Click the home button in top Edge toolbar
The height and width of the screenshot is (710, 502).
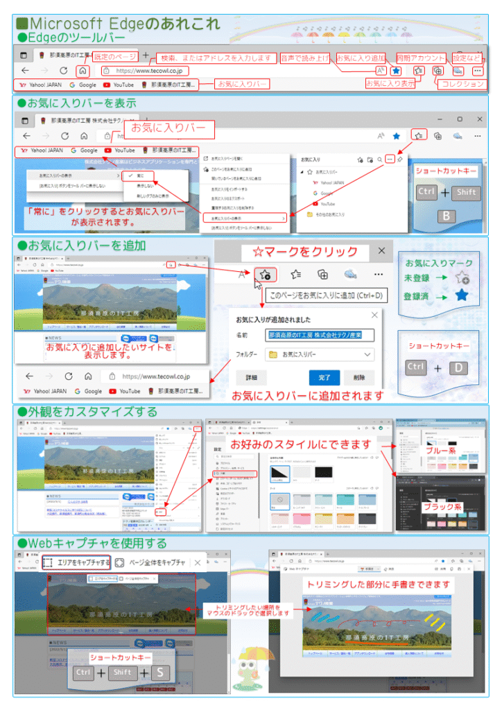(83, 70)
